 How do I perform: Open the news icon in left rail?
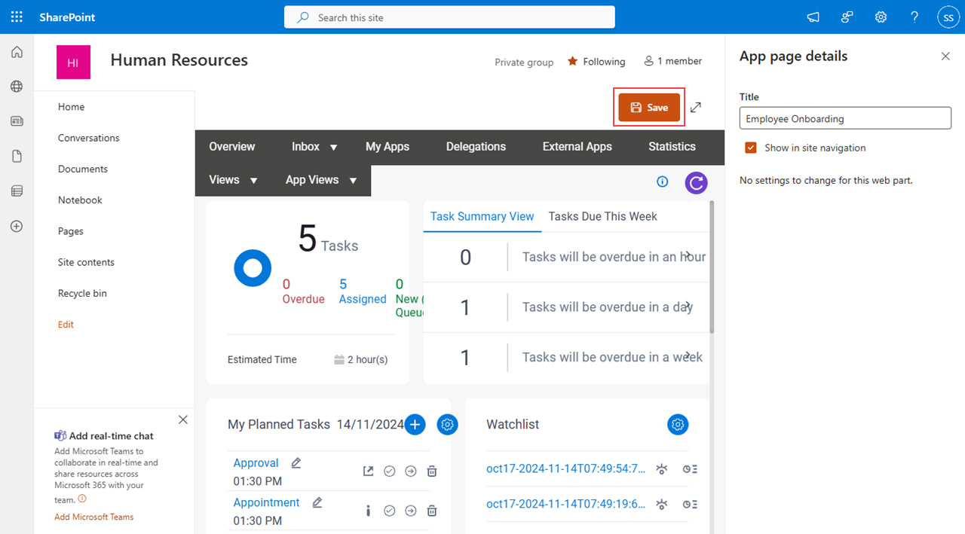[x=17, y=121]
